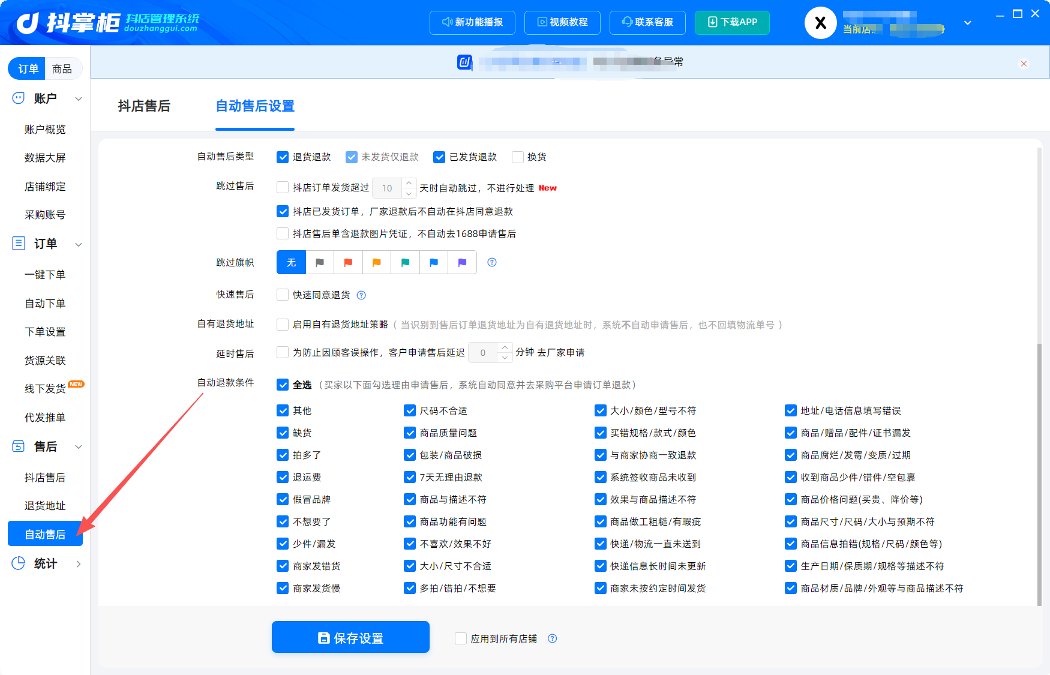The width and height of the screenshot is (1050, 675).
Task: Uncheck 商品质量问题 reason
Action: (410, 433)
